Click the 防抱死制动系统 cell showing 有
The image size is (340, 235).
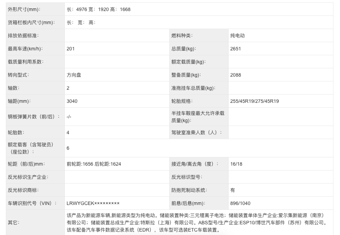point(232,190)
